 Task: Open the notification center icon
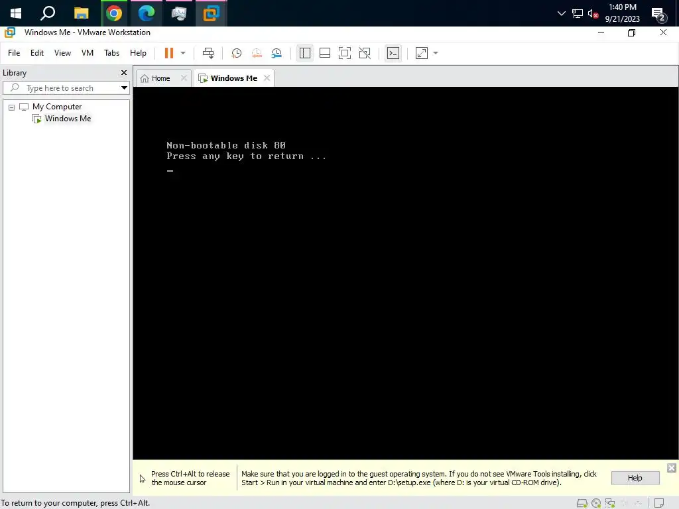coord(658,15)
